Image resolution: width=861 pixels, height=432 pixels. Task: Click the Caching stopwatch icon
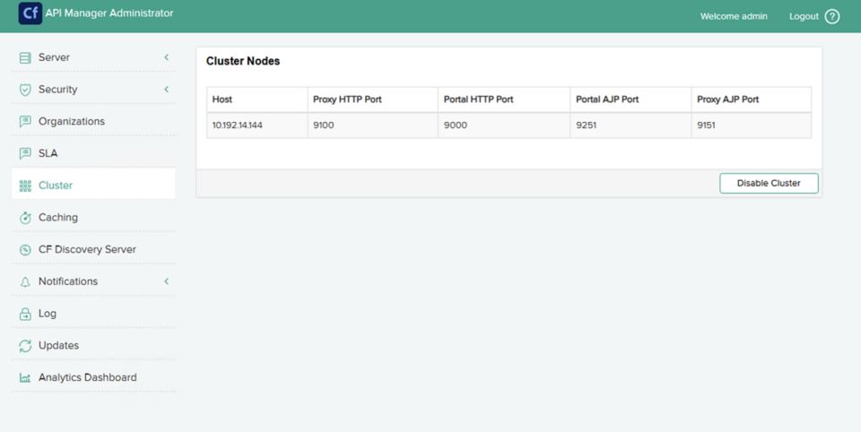click(x=25, y=218)
